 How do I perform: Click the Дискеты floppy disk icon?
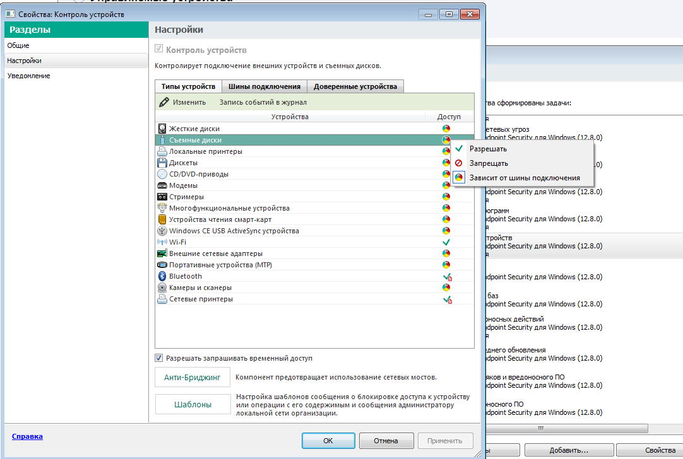tap(162, 163)
